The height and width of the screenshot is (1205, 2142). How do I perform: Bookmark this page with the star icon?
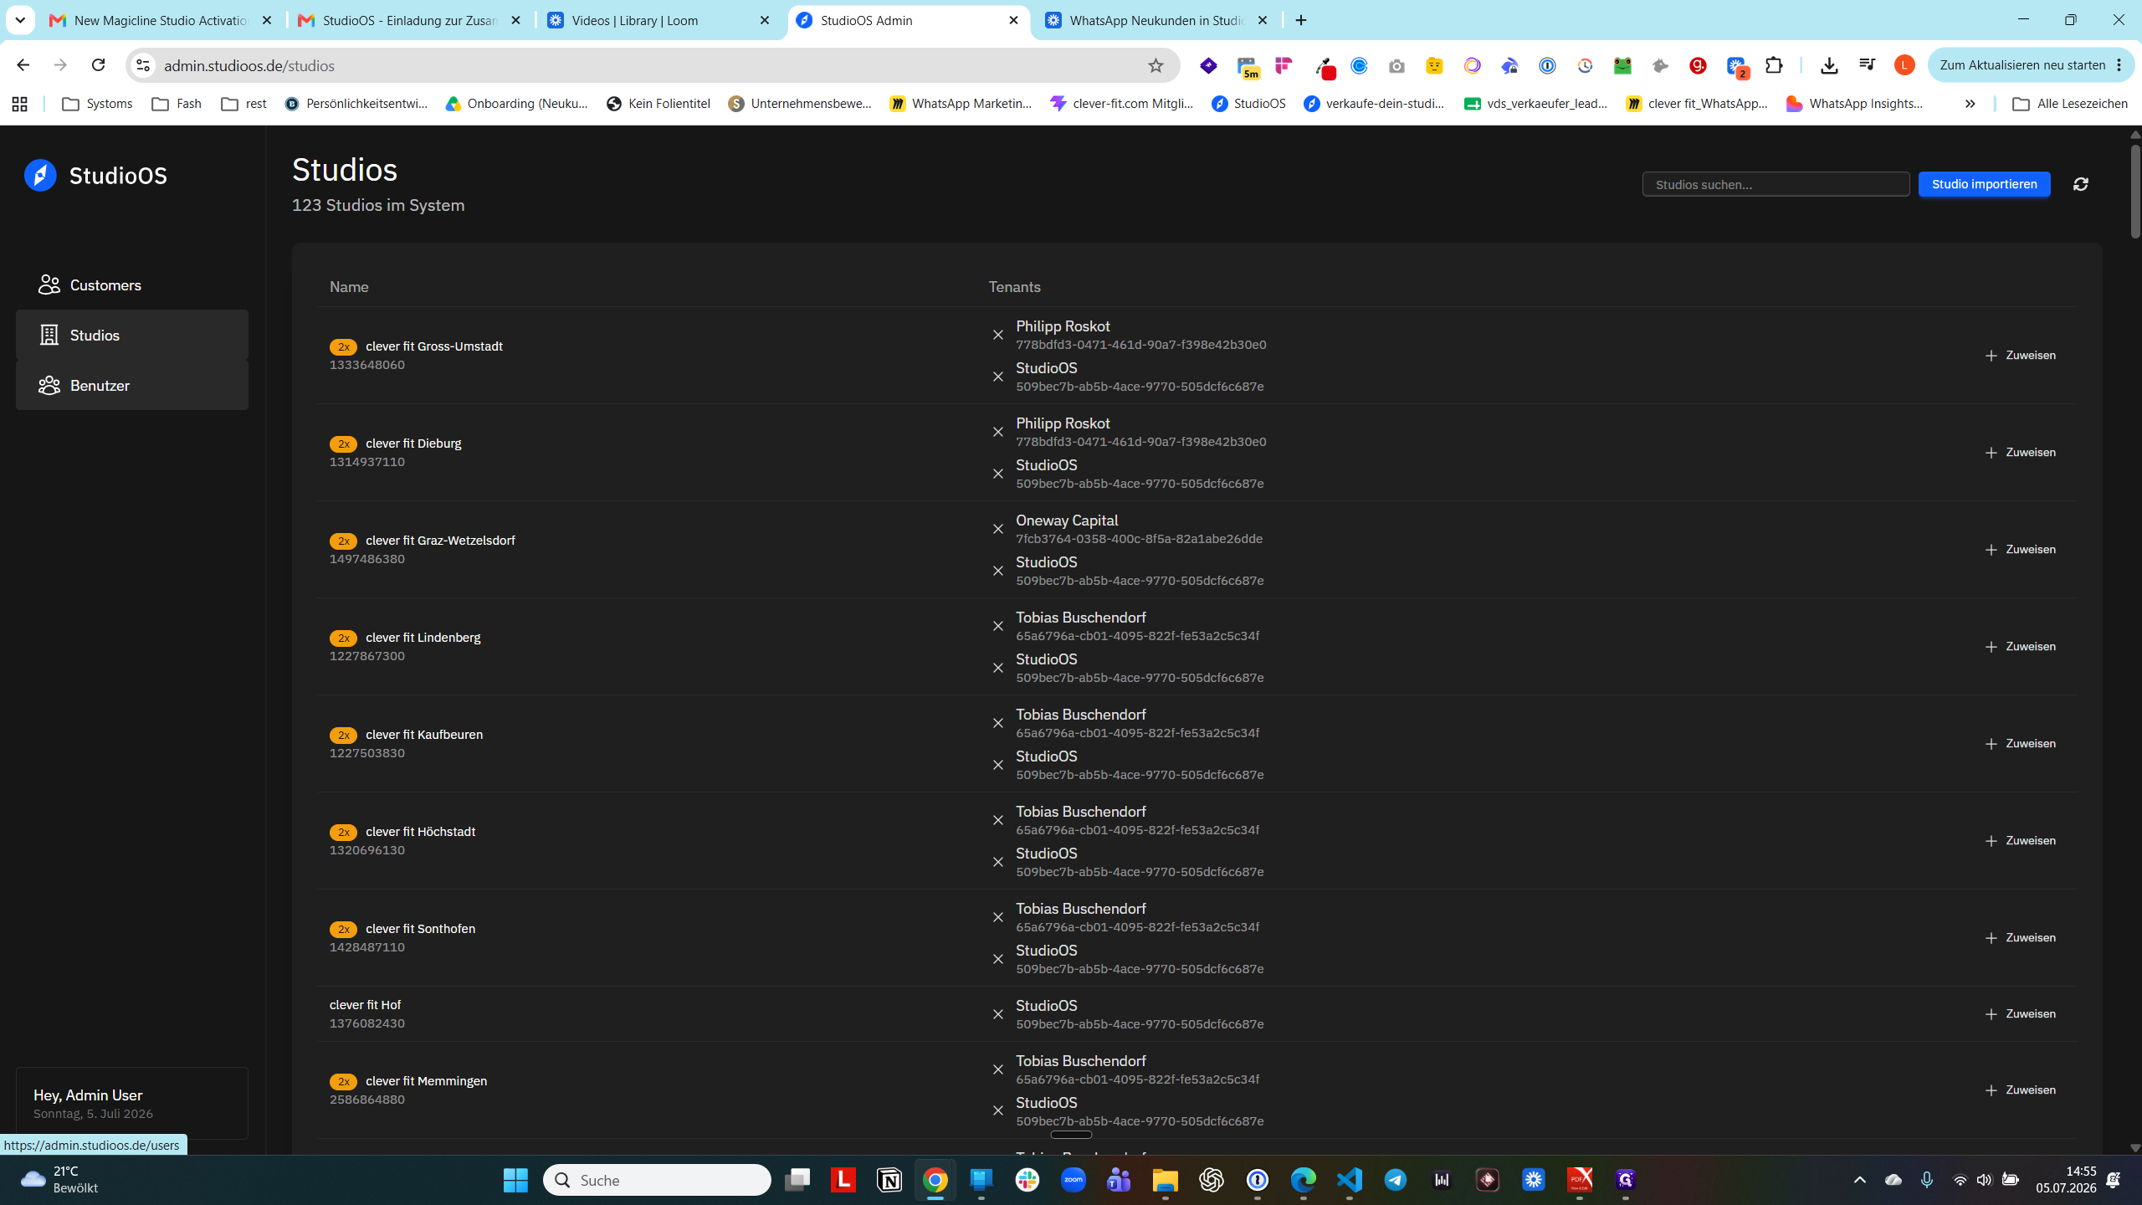(x=1156, y=65)
